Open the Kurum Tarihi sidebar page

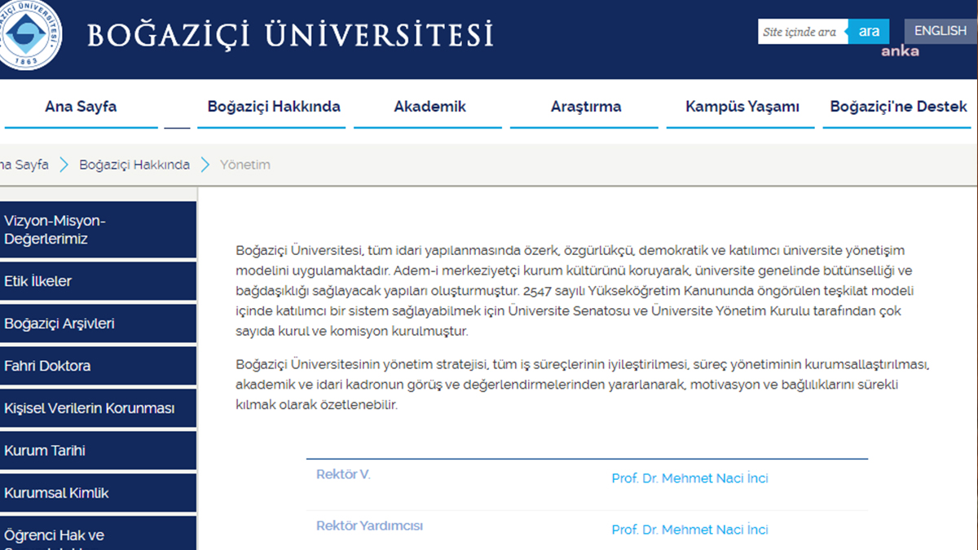[x=98, y=450]
